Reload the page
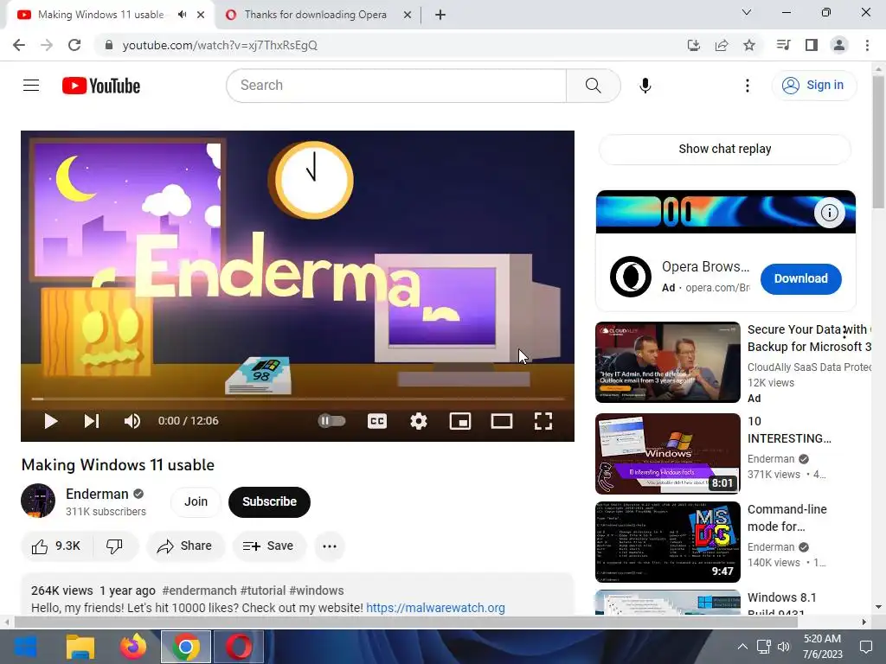 click(74, 45)
